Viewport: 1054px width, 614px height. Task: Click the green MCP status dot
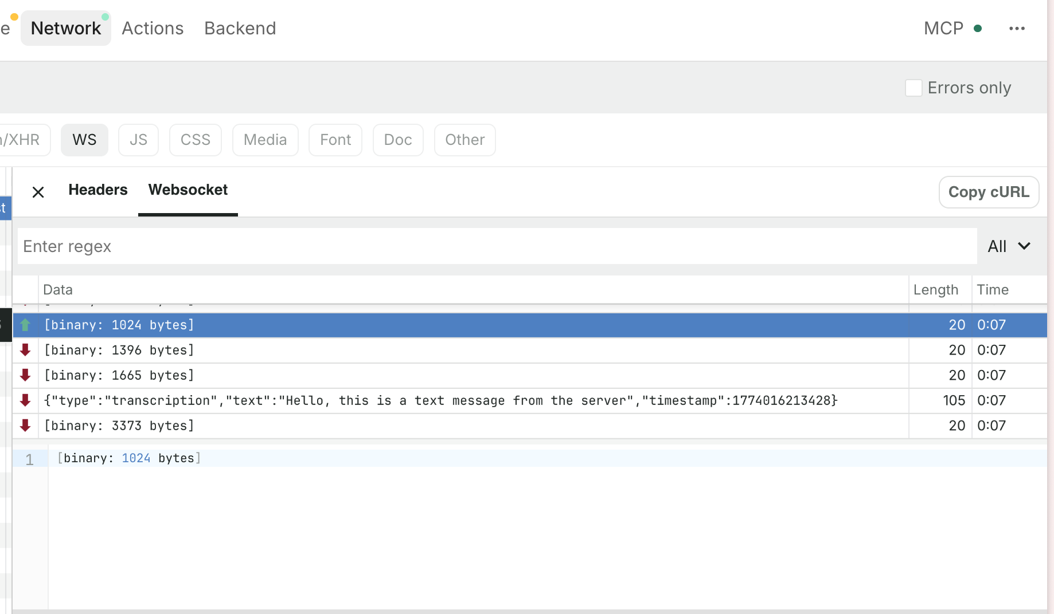[978, 29]
